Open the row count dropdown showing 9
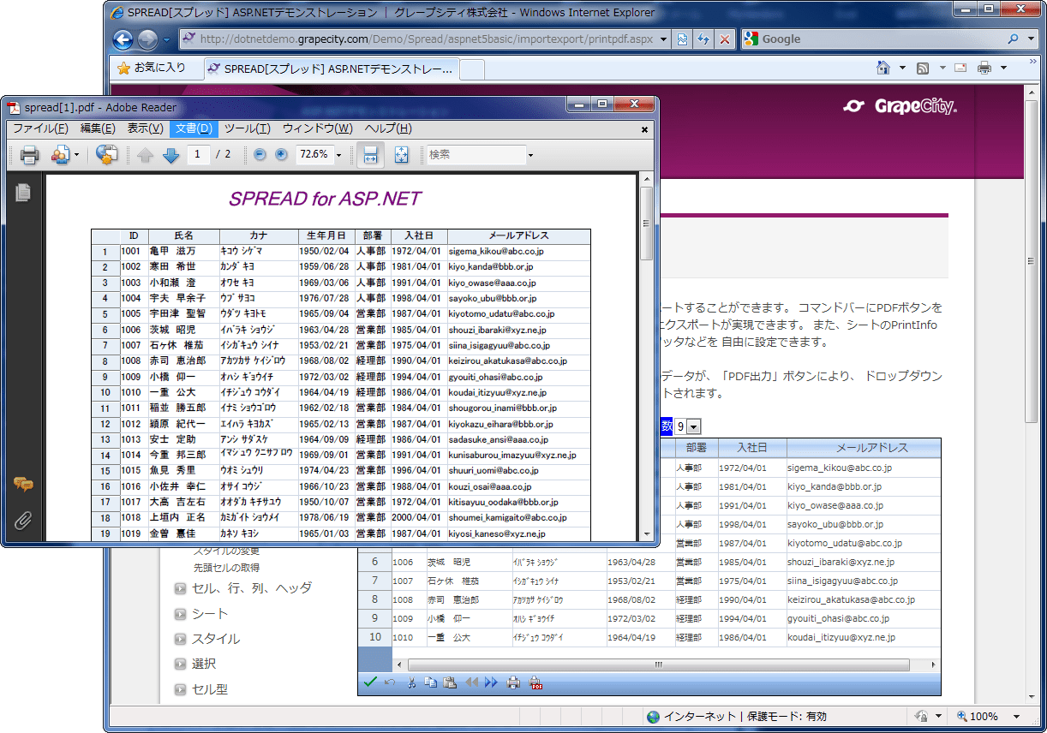1047x733 pixels. tap(691, 426)
